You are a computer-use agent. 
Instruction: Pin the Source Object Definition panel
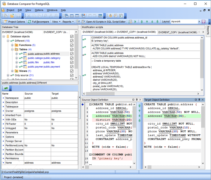137,100
